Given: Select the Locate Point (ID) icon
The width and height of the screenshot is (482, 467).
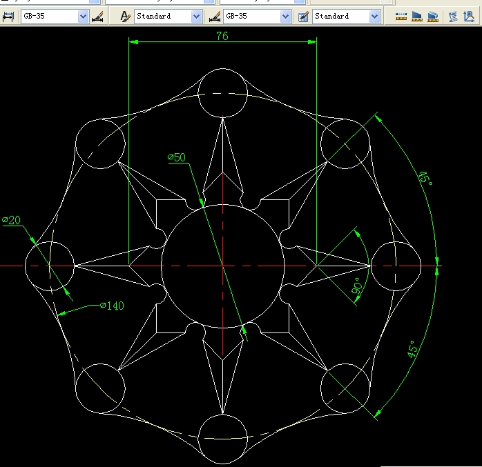Looking at the screenshot, I should (x=469, y=17).
